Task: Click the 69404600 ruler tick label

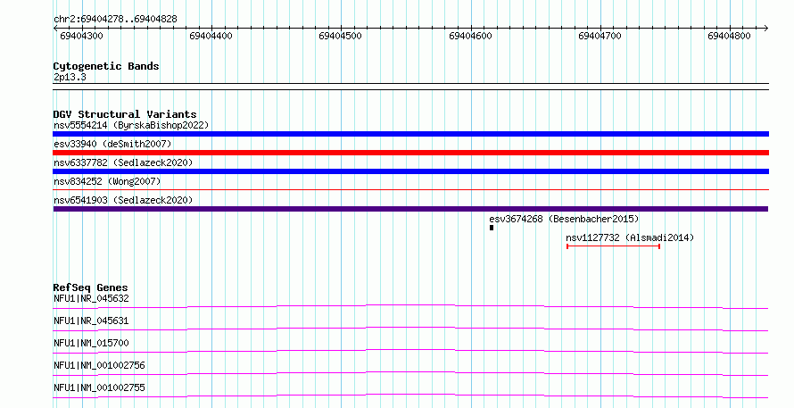Action: coord(470,36)
